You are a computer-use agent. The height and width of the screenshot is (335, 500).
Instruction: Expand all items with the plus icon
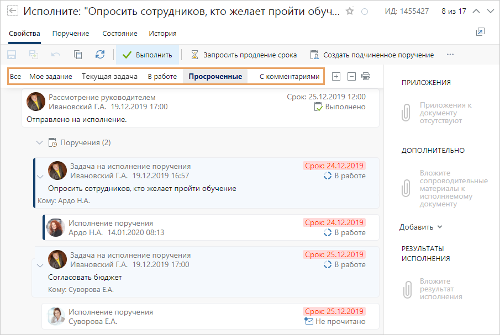click(336, 77)
